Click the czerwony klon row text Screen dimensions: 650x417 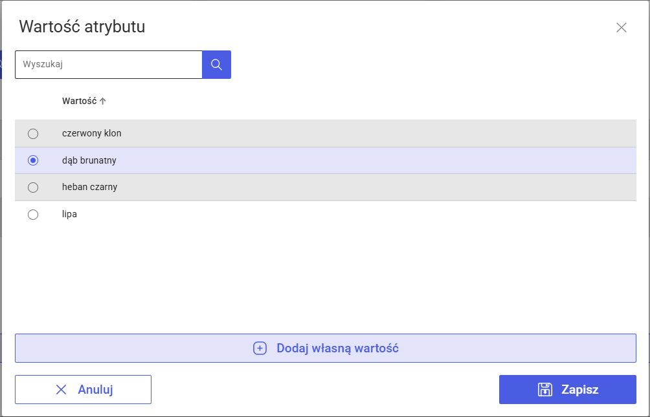[x=91, y=133]
